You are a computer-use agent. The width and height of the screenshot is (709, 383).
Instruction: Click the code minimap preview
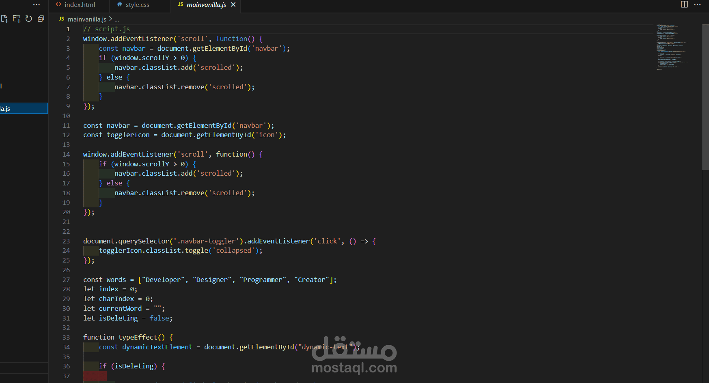tap(672, 47)
